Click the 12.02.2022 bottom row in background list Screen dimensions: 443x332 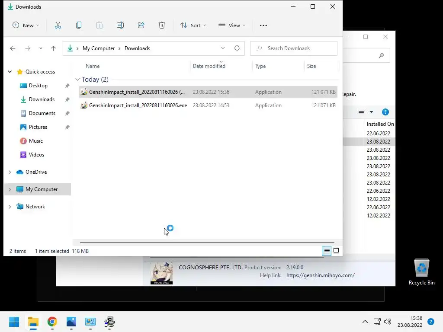[x=378, y=215]
